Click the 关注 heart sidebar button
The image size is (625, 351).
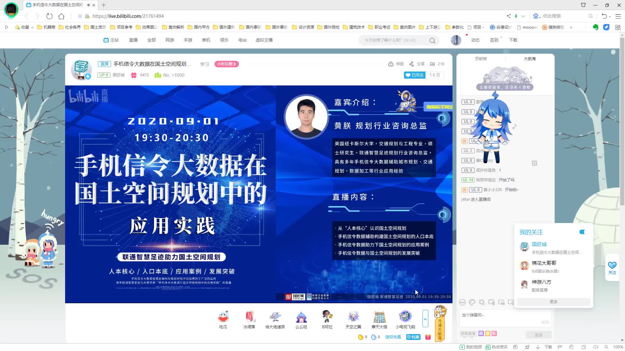[612, 268]
